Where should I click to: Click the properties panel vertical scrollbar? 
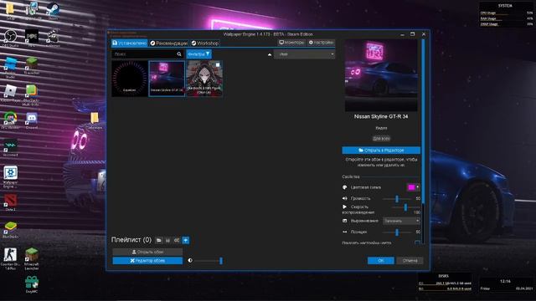pos(423,121)
